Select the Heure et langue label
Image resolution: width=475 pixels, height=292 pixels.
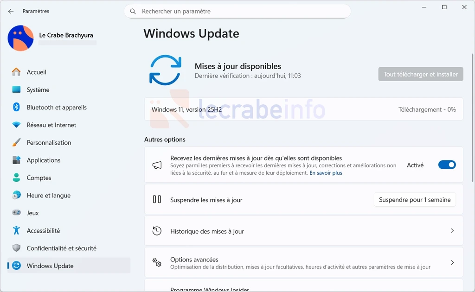coord(48,196)
